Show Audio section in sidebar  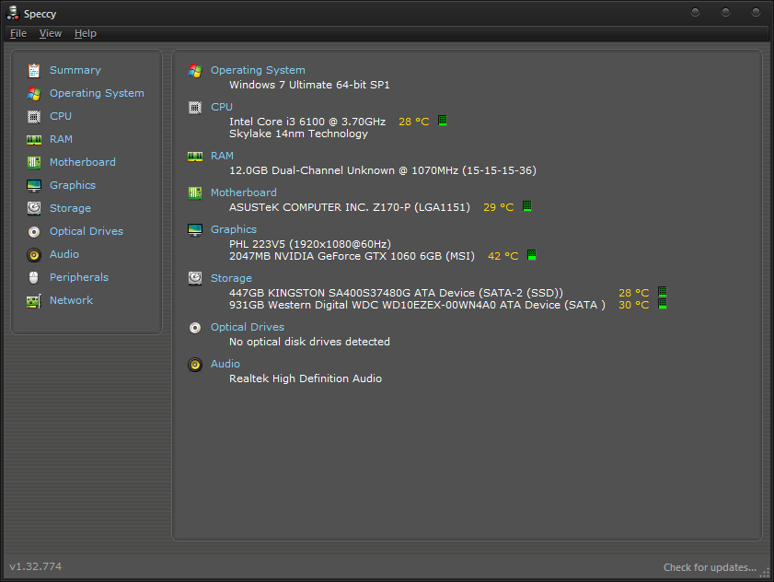coord(64,254)
